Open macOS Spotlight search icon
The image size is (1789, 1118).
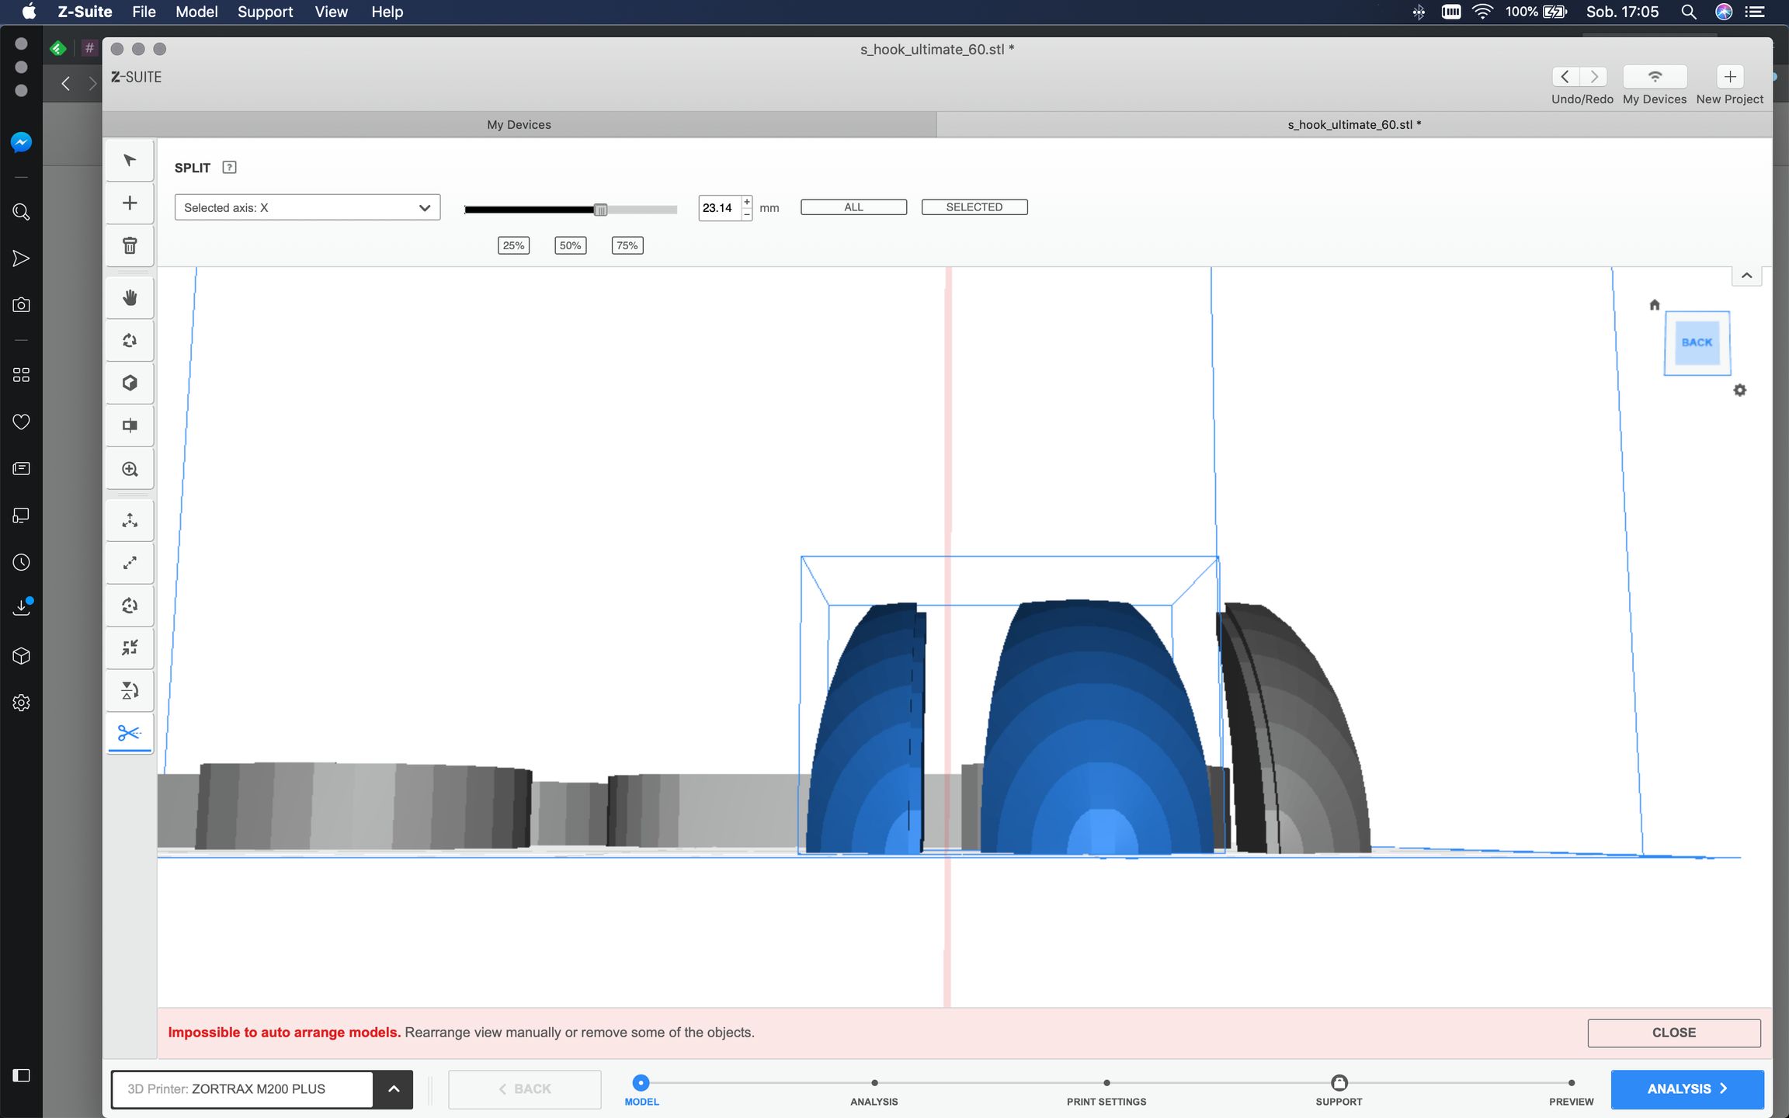(1688, 12)
